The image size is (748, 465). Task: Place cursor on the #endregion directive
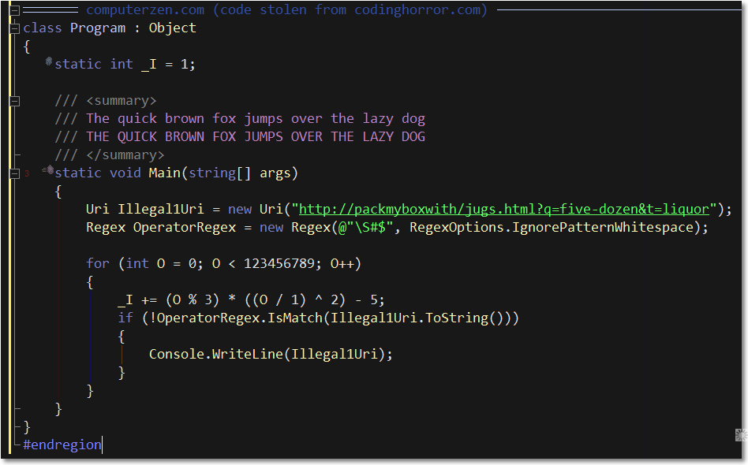(62, 445)
